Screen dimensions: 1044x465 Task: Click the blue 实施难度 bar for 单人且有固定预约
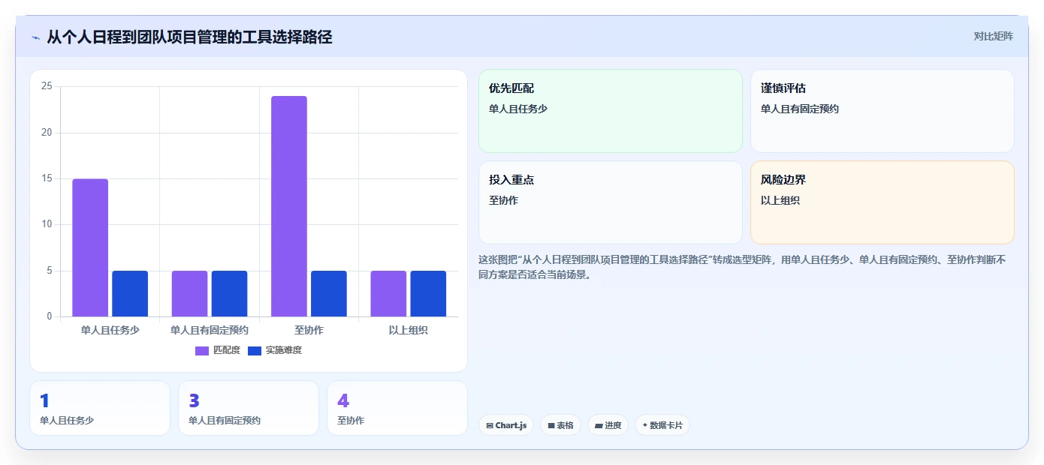pos(229,293)
